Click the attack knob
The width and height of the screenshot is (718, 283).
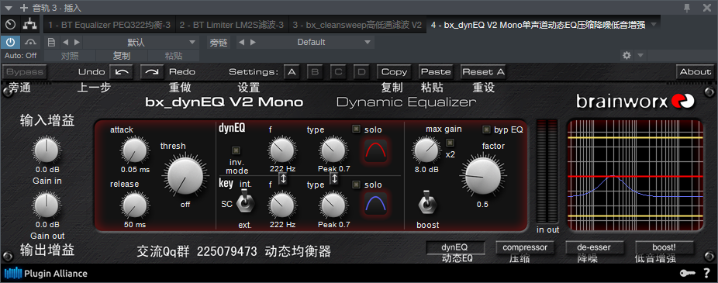[x=135, y=150]
